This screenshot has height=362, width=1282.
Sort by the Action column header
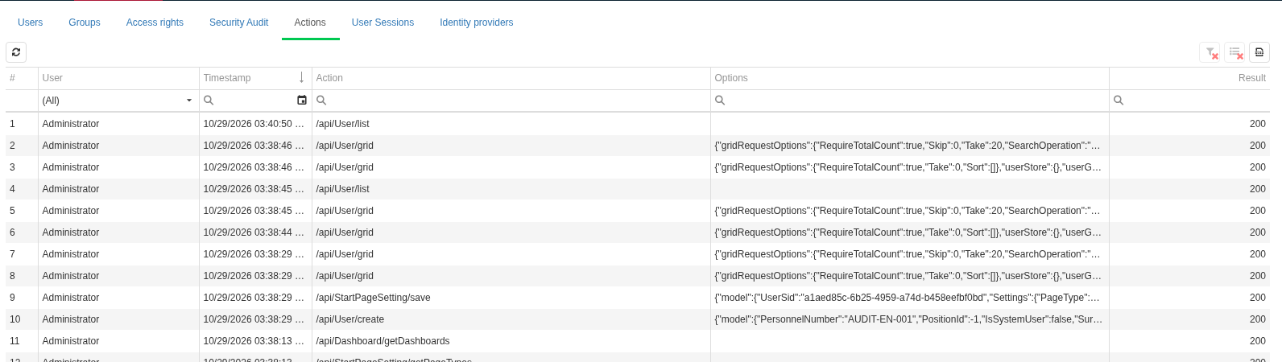coord(511,78)
